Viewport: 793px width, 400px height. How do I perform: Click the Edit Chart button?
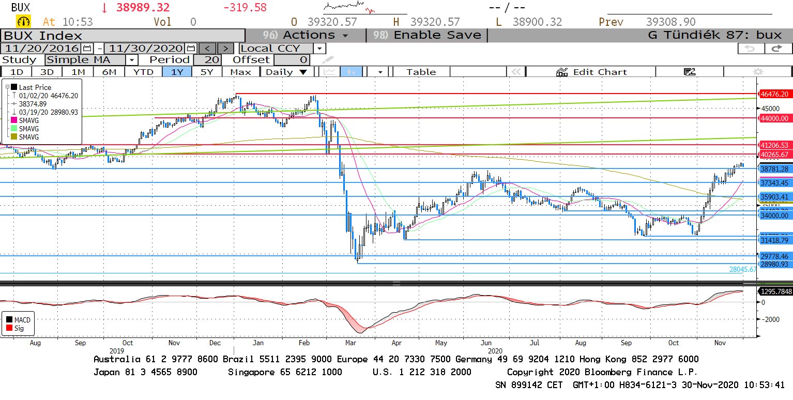(x=591, y=72)
